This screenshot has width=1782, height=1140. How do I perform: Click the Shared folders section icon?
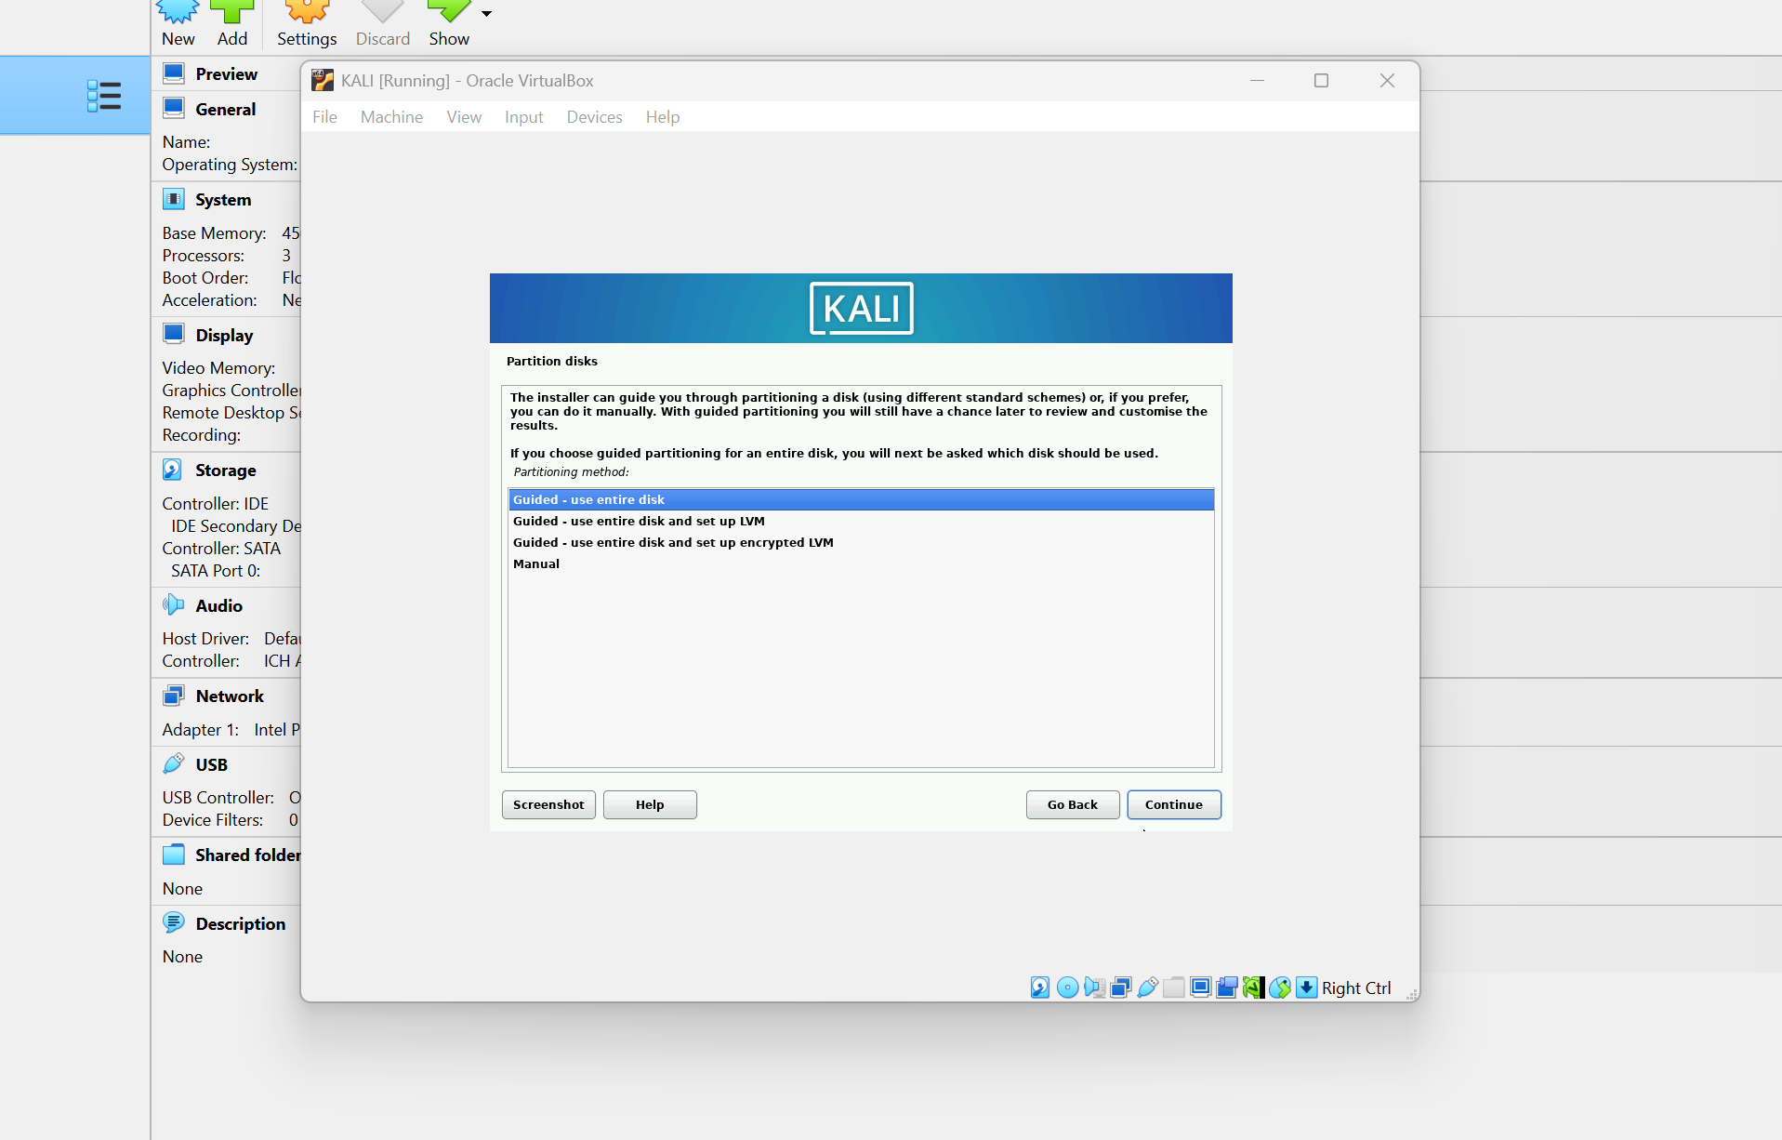point(174,855)
